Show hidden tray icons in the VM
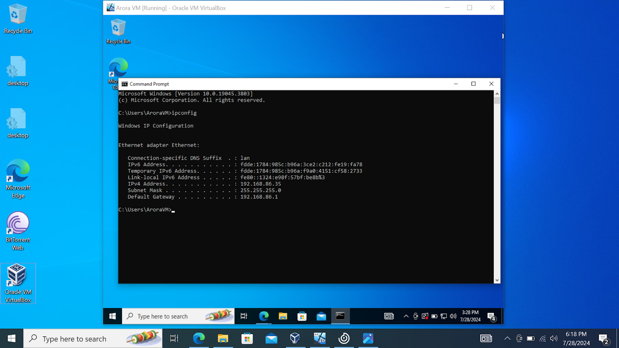 406,316
